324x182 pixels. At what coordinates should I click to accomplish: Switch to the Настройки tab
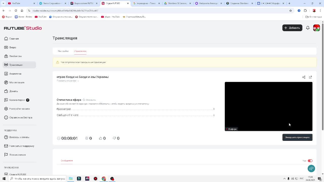(x=63, y=51)
